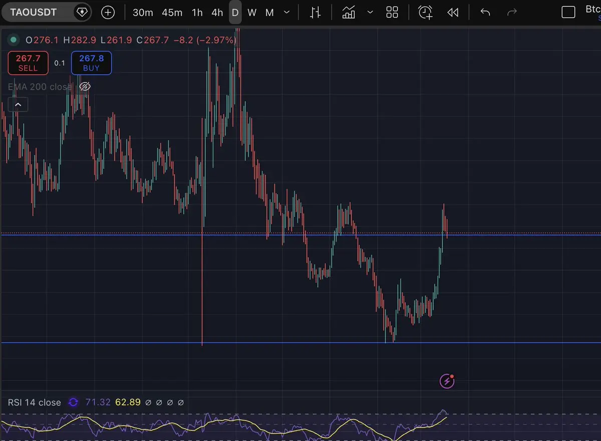
Task: Select the 1h timeframe
Action: click(197, 13)
